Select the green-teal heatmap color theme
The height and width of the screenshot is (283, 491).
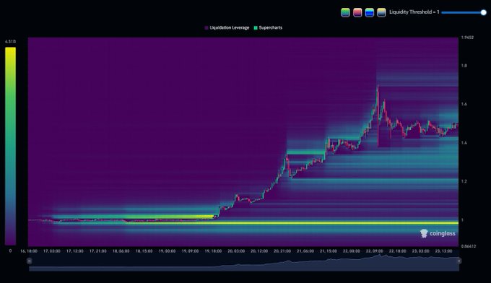click(x=345, y=12)
